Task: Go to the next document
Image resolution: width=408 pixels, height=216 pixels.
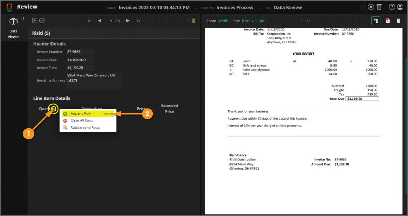Action: pyautogui.click(x=128, y=21)
